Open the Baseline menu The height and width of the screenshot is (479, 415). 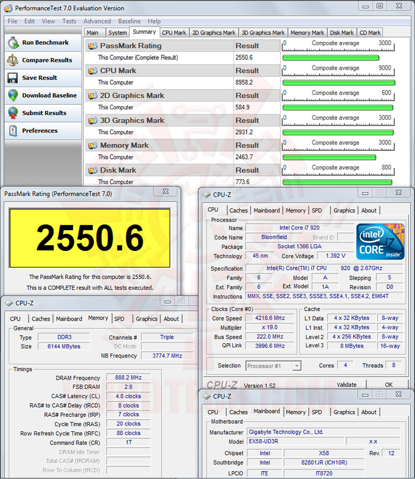[x=129, y=21]
